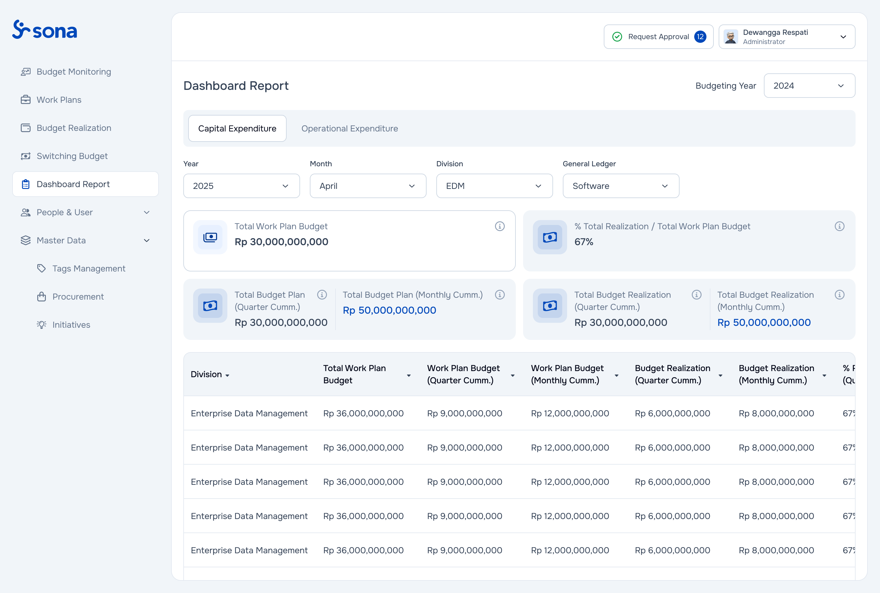Click the request count badge 12
The height and width of the screenshot is (593, 880).
click(x=700, y=37)
